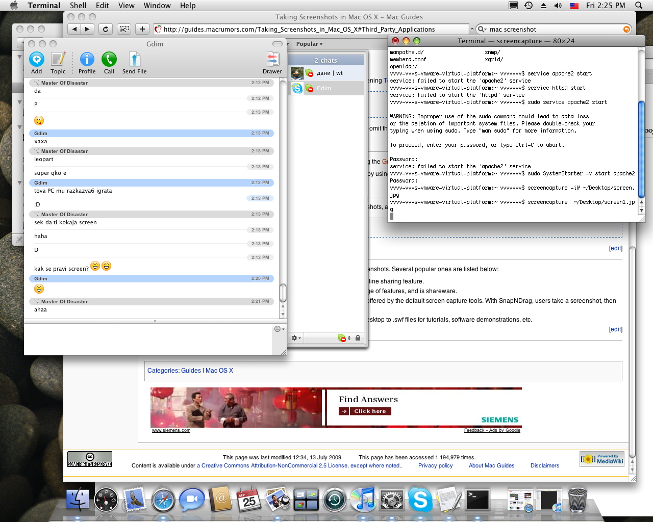View the Profile info icon
Image resolution: width=653 pixels, height=522 pixels.
click(x=87, y=60)
